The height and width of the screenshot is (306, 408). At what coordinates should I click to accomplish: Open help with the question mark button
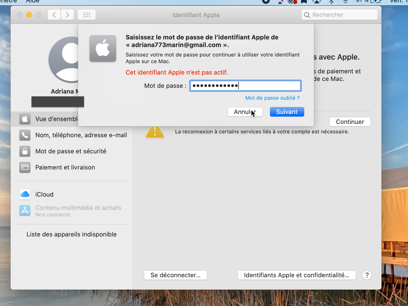pyautogui.click(x=367, y=275)
